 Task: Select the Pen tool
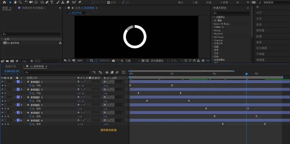pyautogui.click(x=47, y=2)
